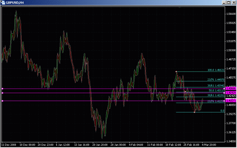Click the 11 Feb 08:00 time label

(x=155, y=145)
